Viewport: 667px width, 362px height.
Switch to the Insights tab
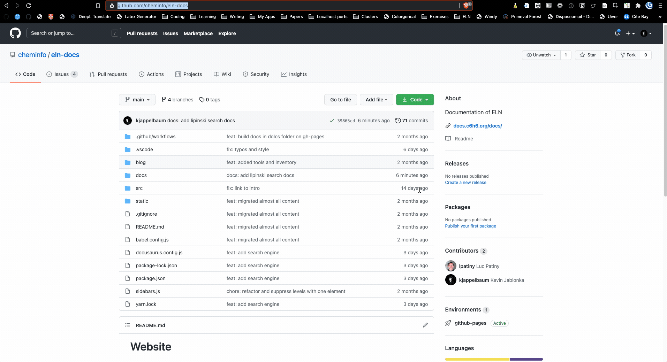pyautogui.click(x=294, y=74)
